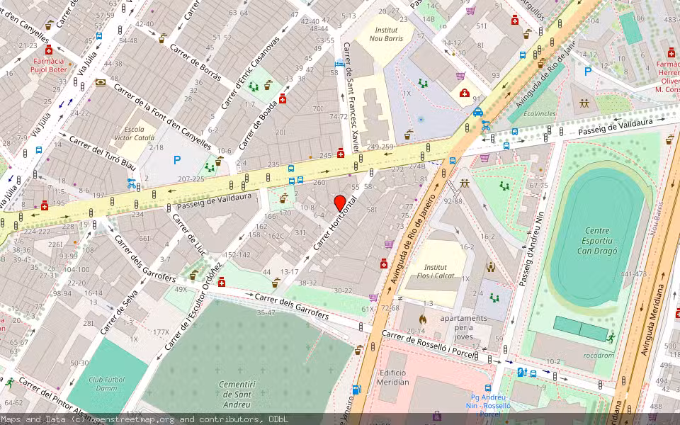
Task: Select the Farmàcia Pujol Boter pharmacy cross icon
Action: (x=49, y=51)
